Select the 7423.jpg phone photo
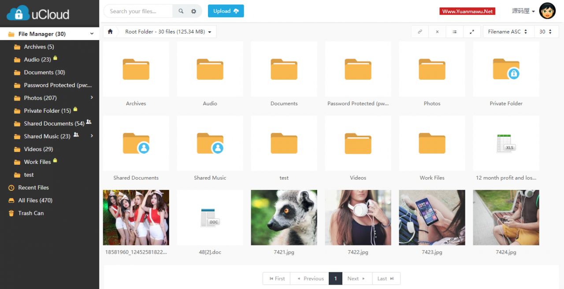 click(x=432, y=218)
